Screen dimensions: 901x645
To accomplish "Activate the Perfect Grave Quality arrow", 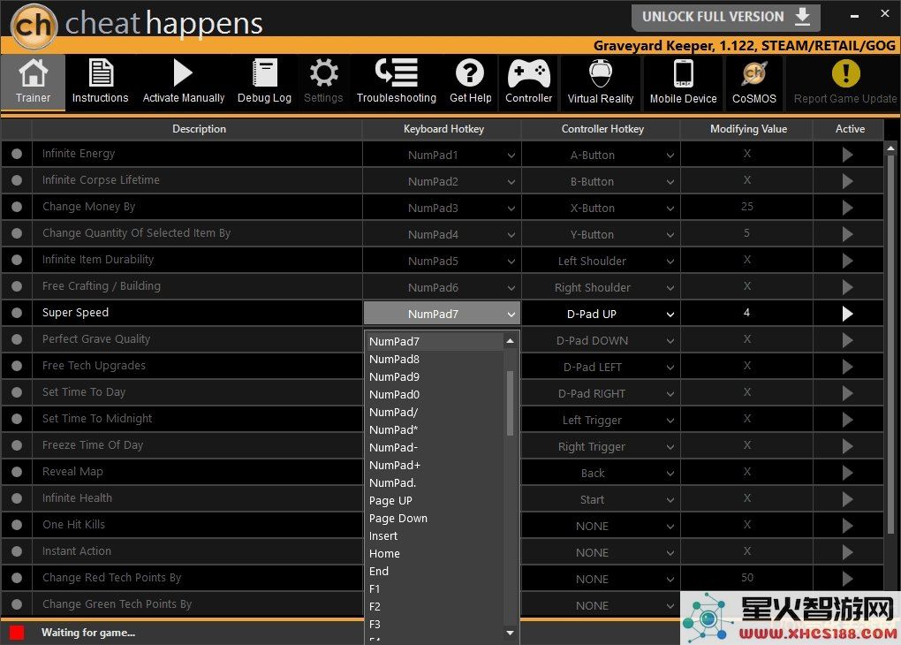I will point(848,340).
